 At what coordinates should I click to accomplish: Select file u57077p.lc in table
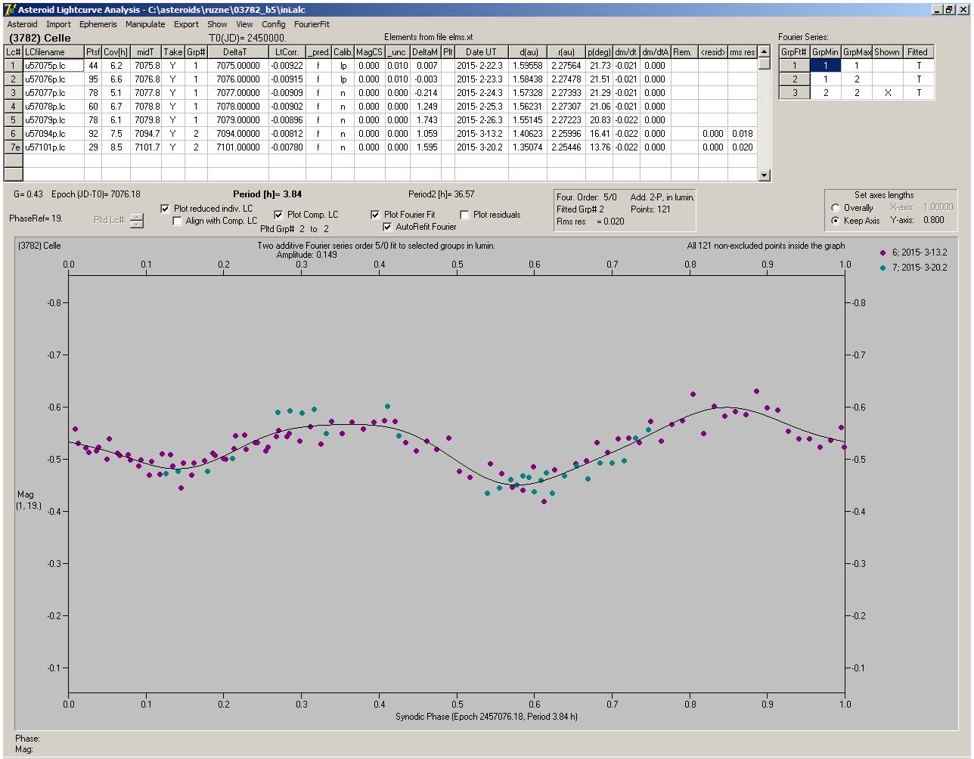click(x=54, y=93)
